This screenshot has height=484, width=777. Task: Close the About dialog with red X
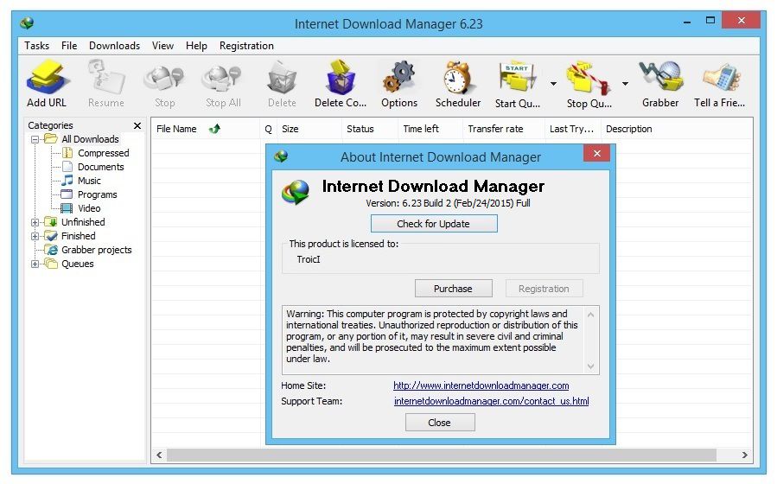pyautogui.click(x=596, y=154)
